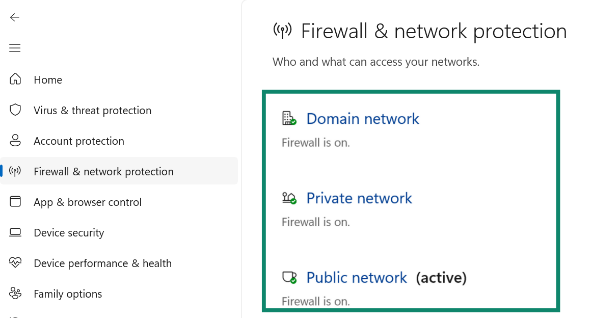Click the Firewall & network protection signal icon
This screenshot has width=592, height=318.
point(15,171)
